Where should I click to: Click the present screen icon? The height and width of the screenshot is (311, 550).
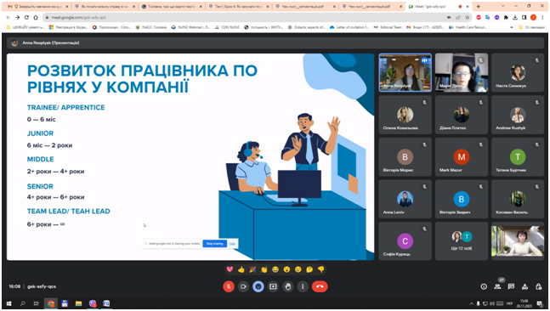coord(273,286)
